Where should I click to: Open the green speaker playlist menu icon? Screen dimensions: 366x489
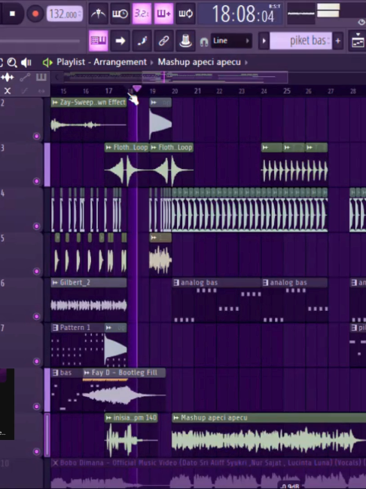point(47,63)
